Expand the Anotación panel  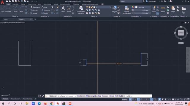[x=68, y=16]
